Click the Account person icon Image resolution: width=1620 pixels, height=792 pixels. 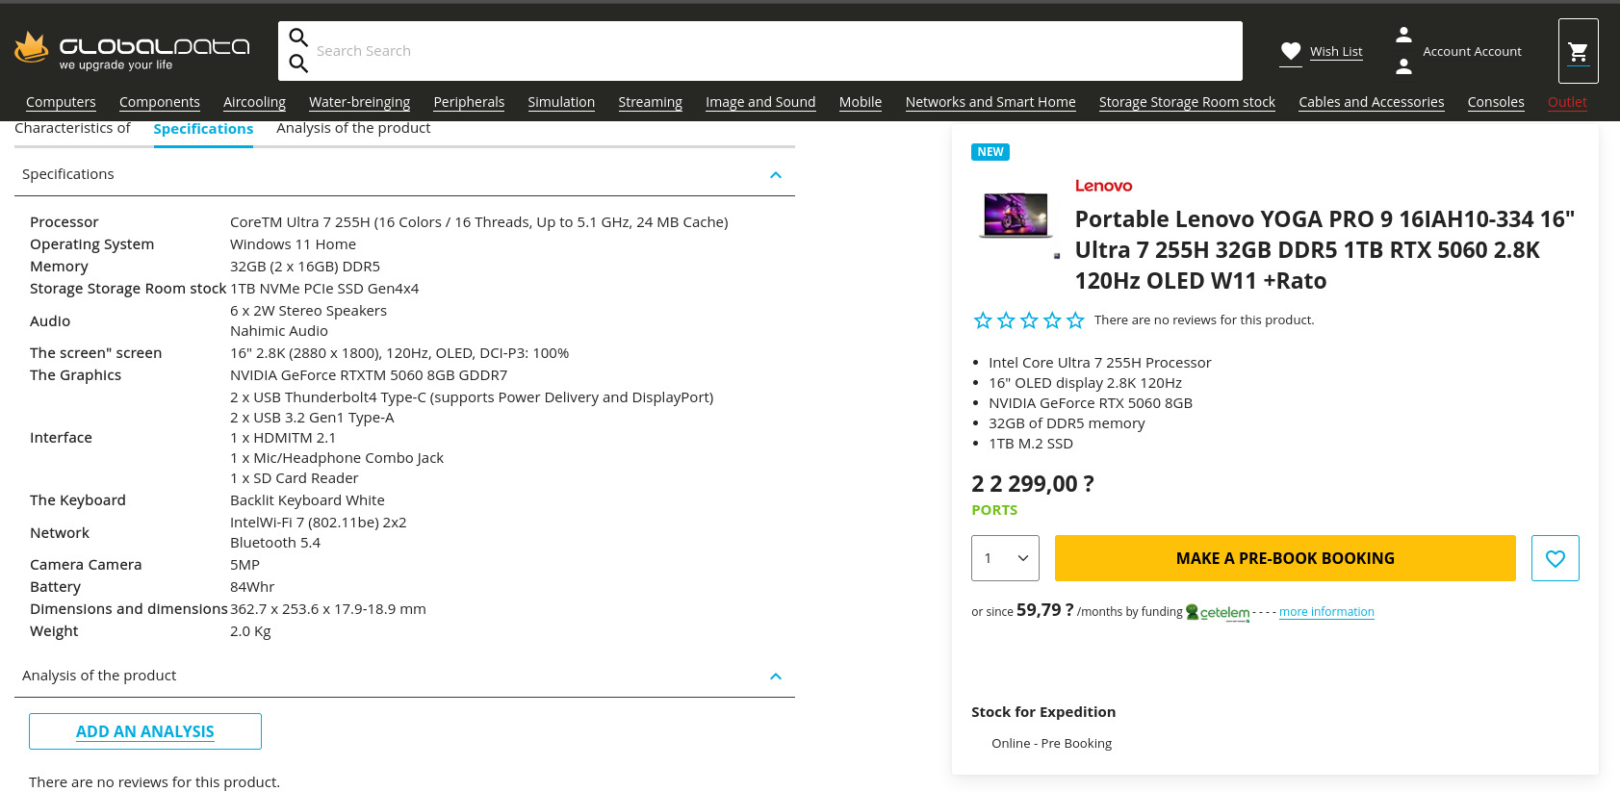[1403, 36]
